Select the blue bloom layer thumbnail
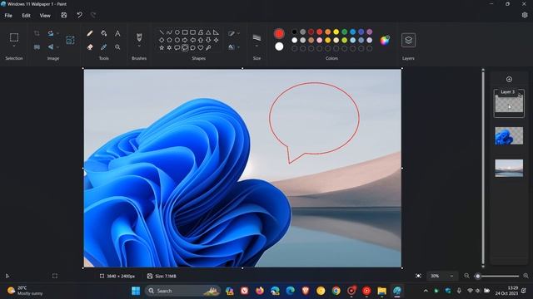Image resolution: width=533 pixels, height=299 pixels. [509, 135]
